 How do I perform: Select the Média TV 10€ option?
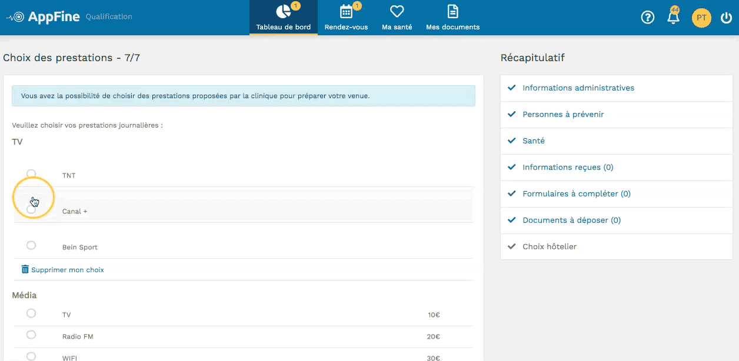(x=31, y=313)
